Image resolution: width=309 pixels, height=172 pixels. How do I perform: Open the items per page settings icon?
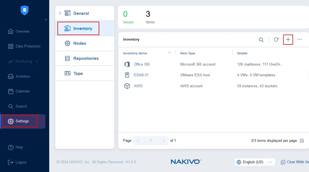(302, 141)
